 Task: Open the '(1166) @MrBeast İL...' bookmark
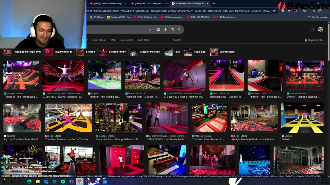(x=146, y=17)
